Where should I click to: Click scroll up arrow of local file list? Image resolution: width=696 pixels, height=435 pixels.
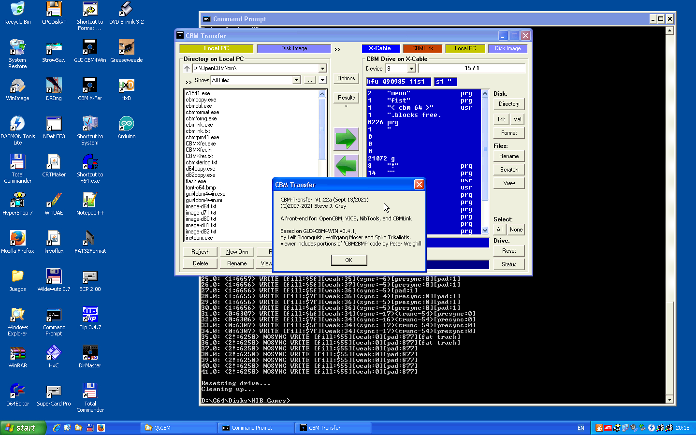[322, 94]
